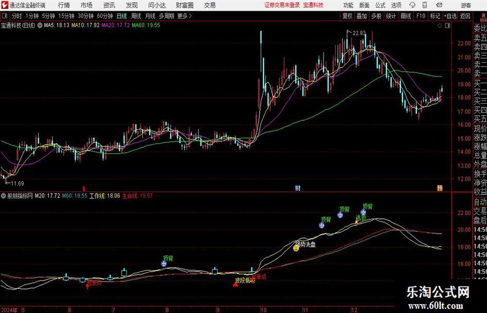
Task: Switch to 月线 monthly period
Action: [x=150, y=16]
